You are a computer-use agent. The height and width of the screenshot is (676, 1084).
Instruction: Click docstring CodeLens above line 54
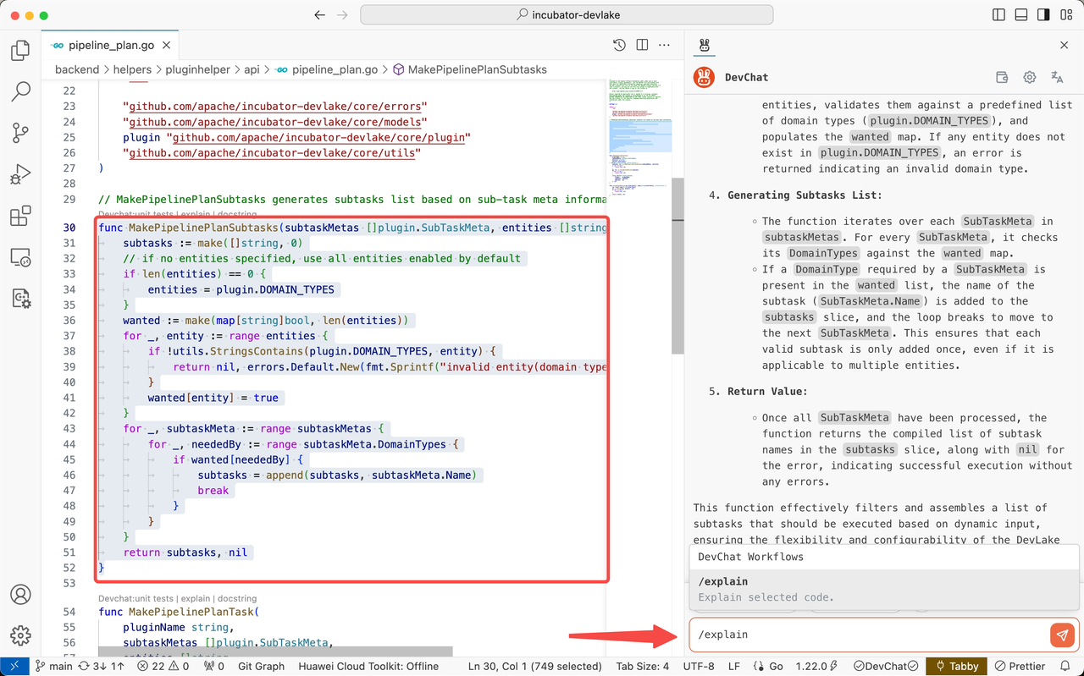click(236, 598)
